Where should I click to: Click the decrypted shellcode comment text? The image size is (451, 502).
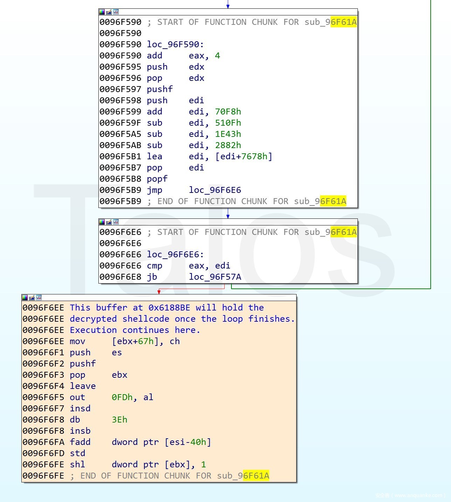tap(182, 319)
